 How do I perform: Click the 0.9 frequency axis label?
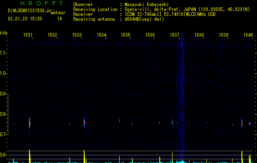tap(4, 94)
